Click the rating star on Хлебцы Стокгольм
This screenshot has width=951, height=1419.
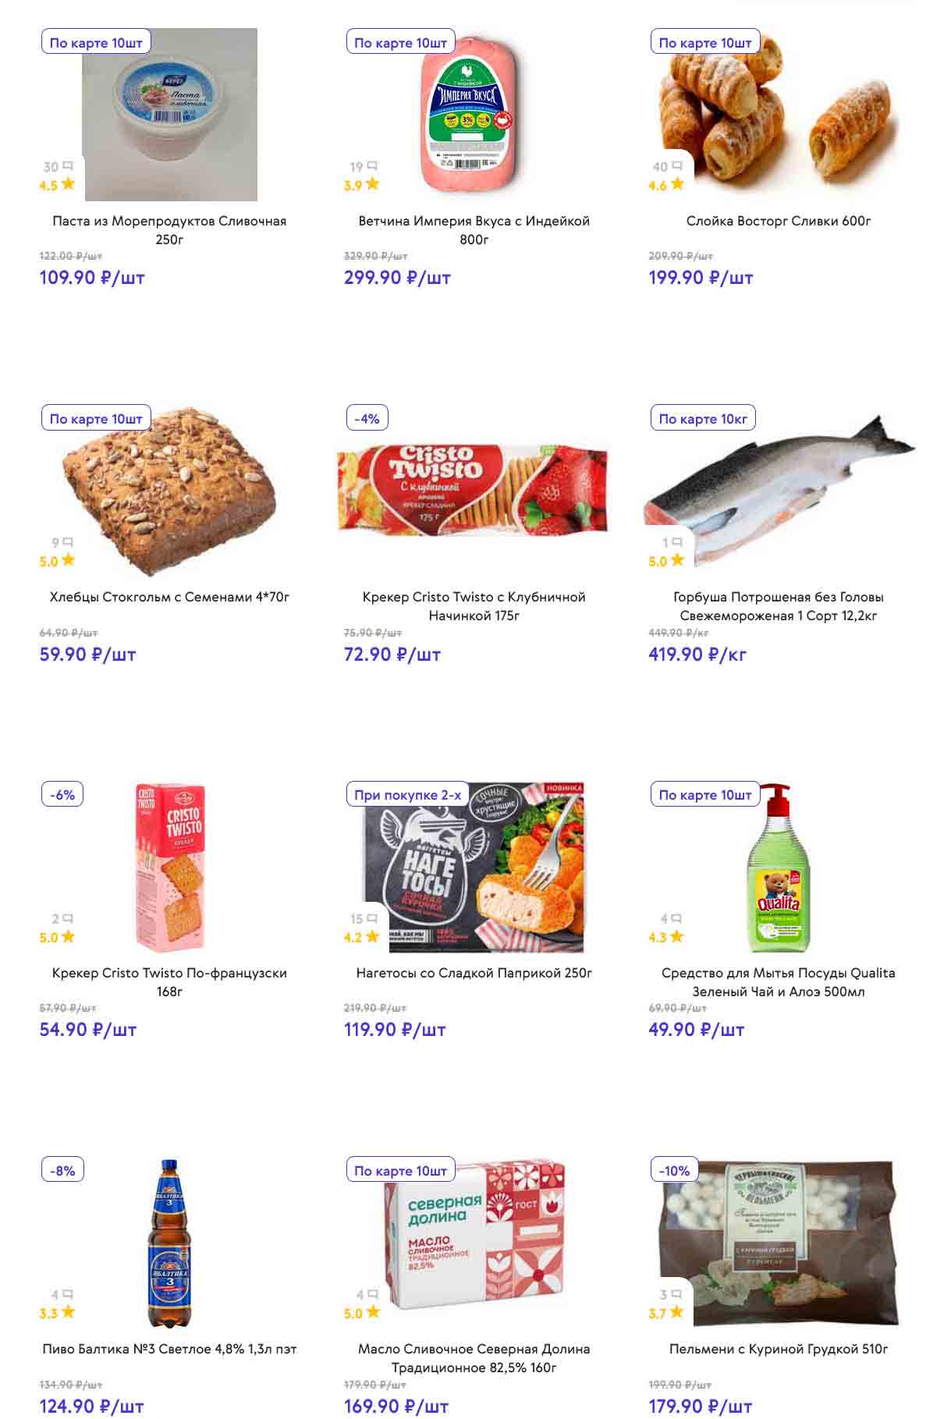point(68,560)
